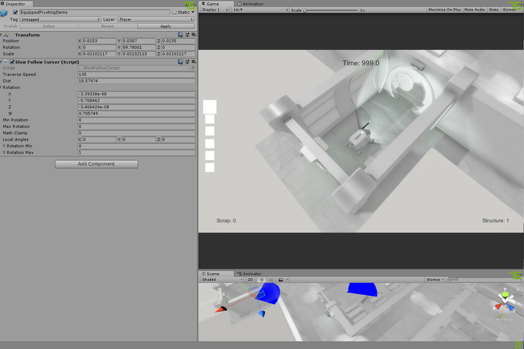Toggle 2D scene view mode
Screen dimensions: 524x349
tap(250, 280)
